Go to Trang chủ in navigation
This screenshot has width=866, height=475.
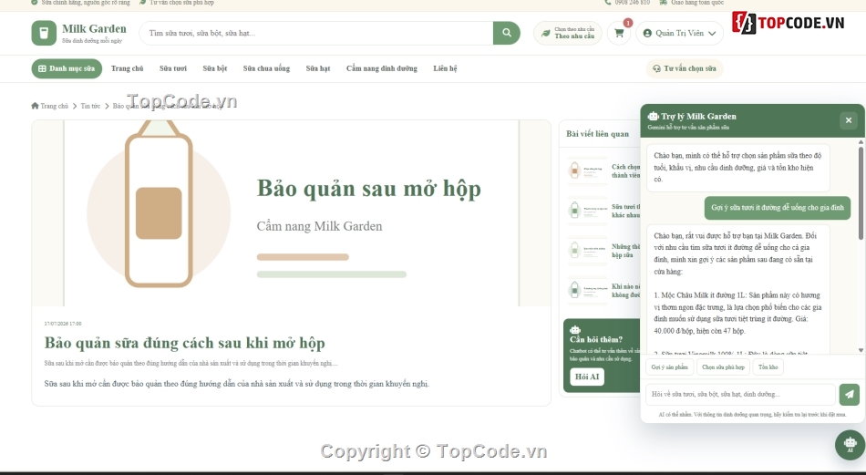[127, 68]
